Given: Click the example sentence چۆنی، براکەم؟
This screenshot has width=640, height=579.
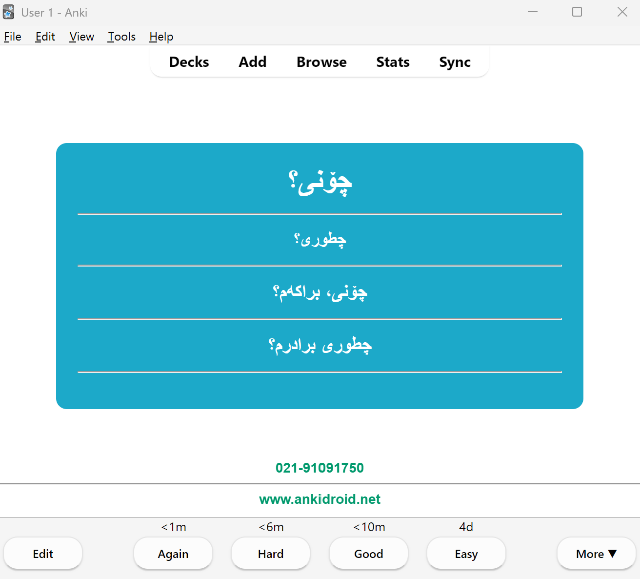Looking at the screenshot, I should coord(320,292).
